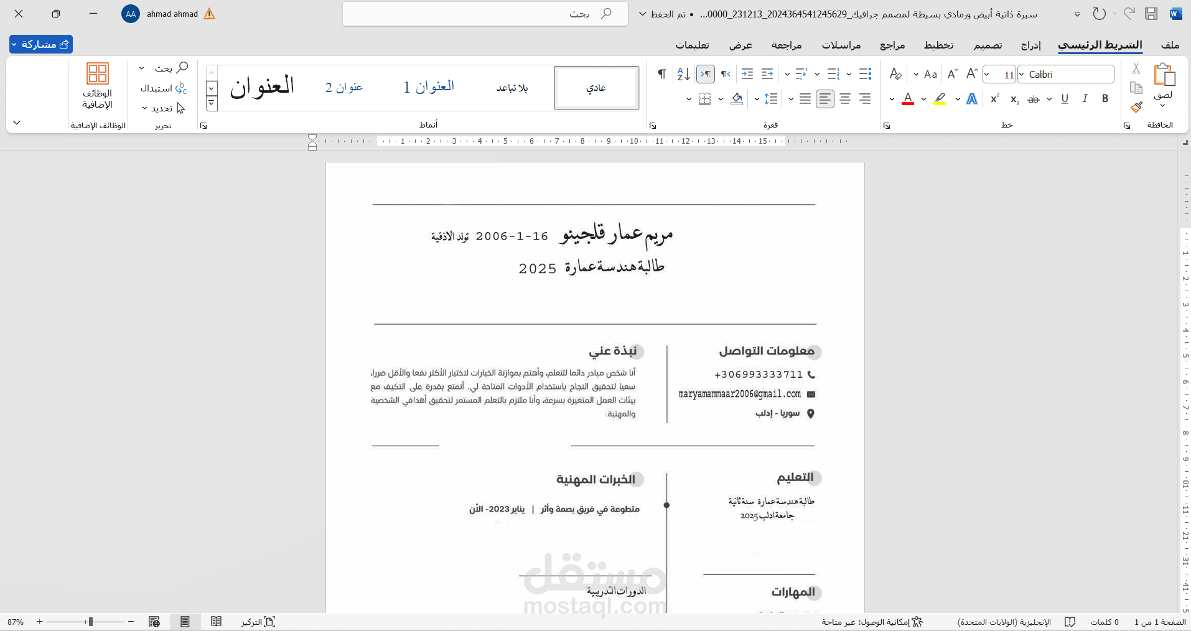Screen dimensions: 1191x631
Task: Collapse the ribbon with the chevron
Action: pos(17,123)
